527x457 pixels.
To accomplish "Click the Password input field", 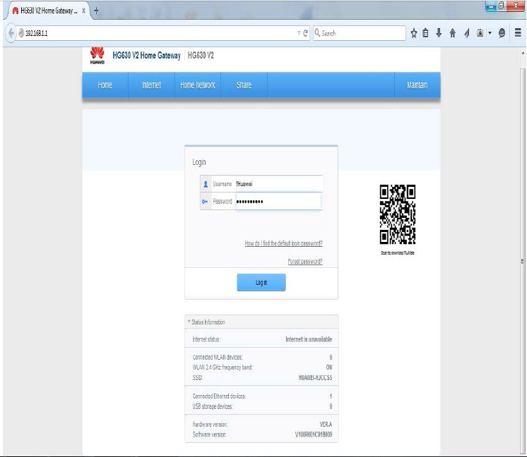I will [x=278, y=201].
